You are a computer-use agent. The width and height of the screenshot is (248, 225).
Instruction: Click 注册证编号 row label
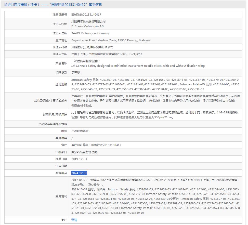point(60,15)
